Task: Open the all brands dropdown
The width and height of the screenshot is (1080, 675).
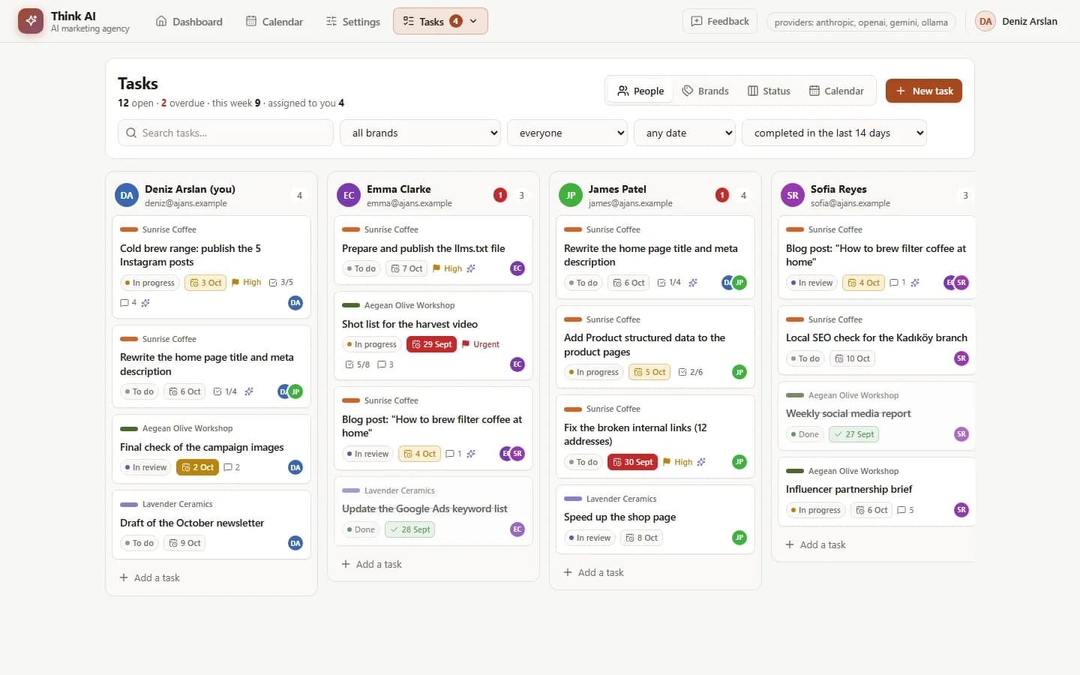Action: pos(420,133)
